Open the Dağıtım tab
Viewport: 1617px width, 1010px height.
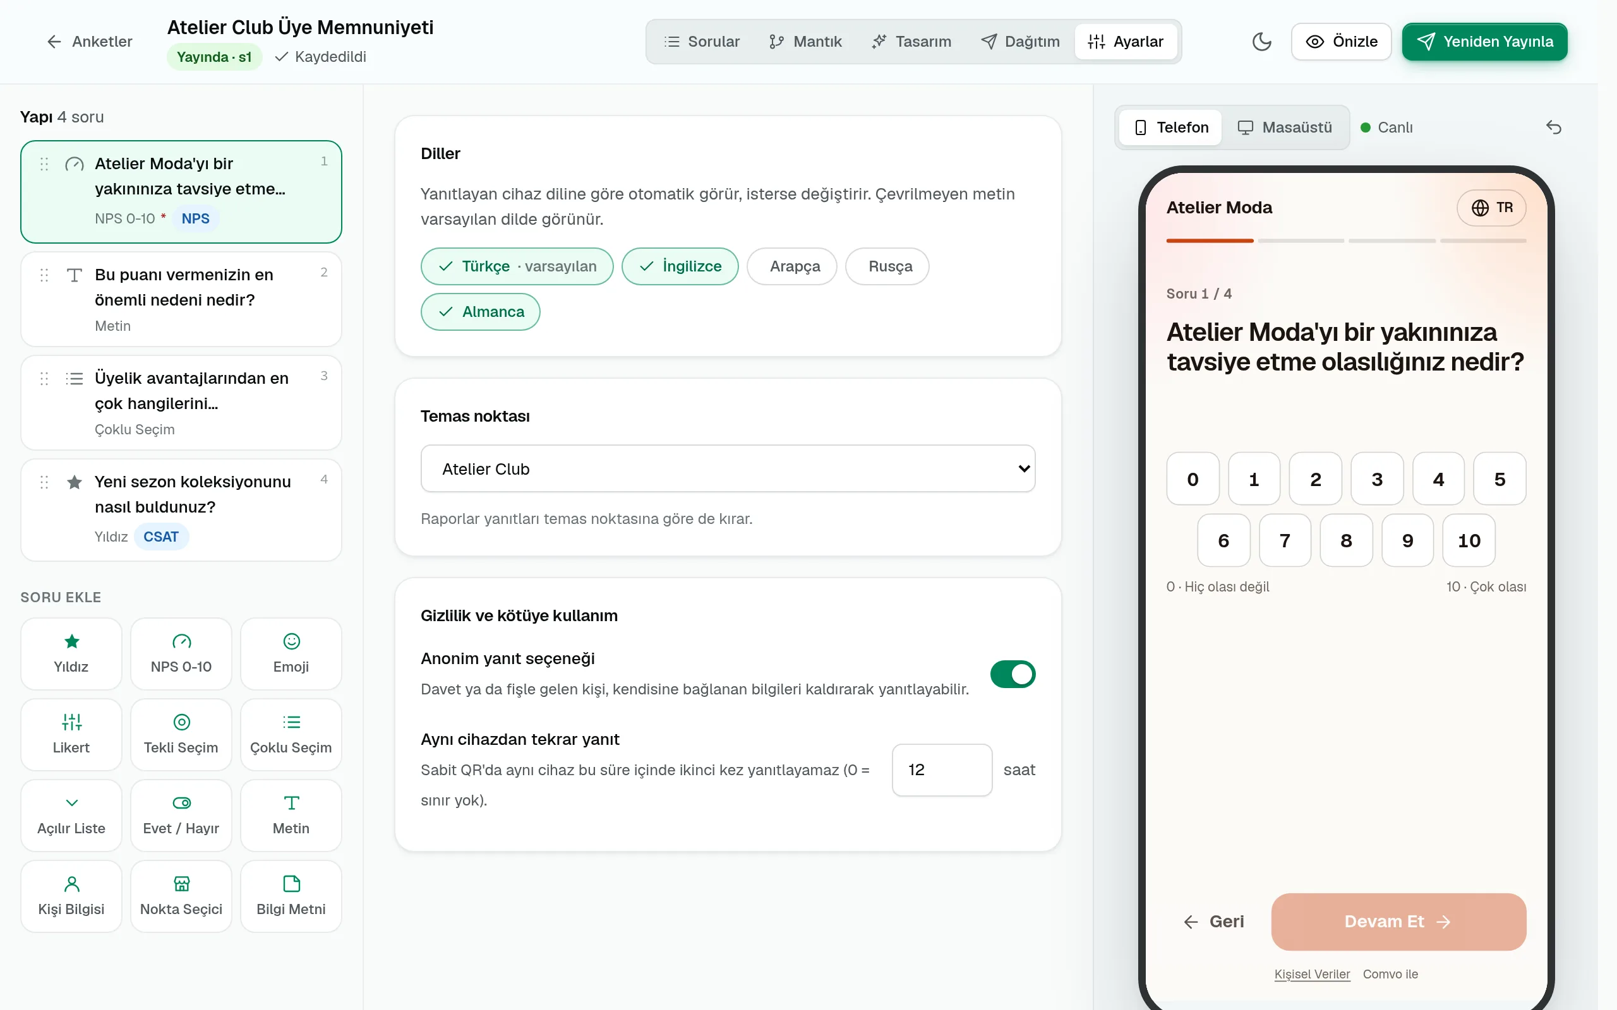click(1020, 42)
